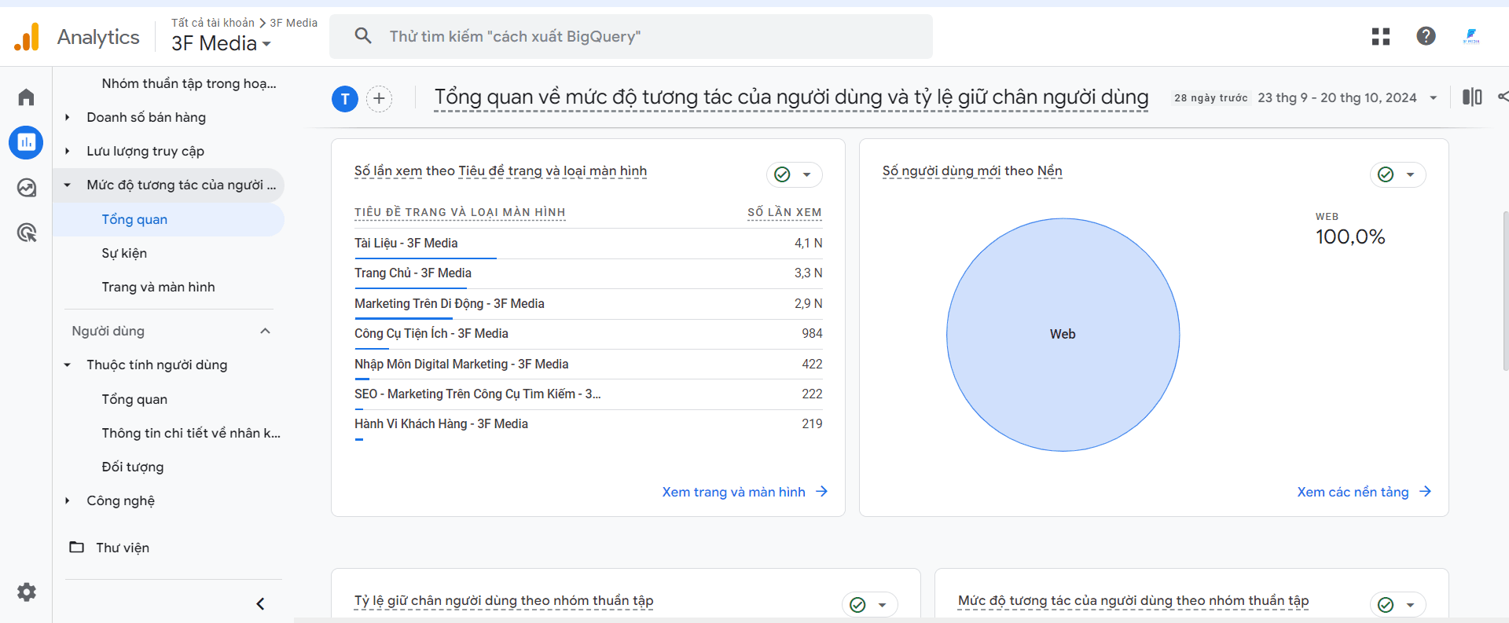Click Marketing Trên Di Động - 3F Media row
The height and width of the screenshot is (623, 1509).
(588, 304)
